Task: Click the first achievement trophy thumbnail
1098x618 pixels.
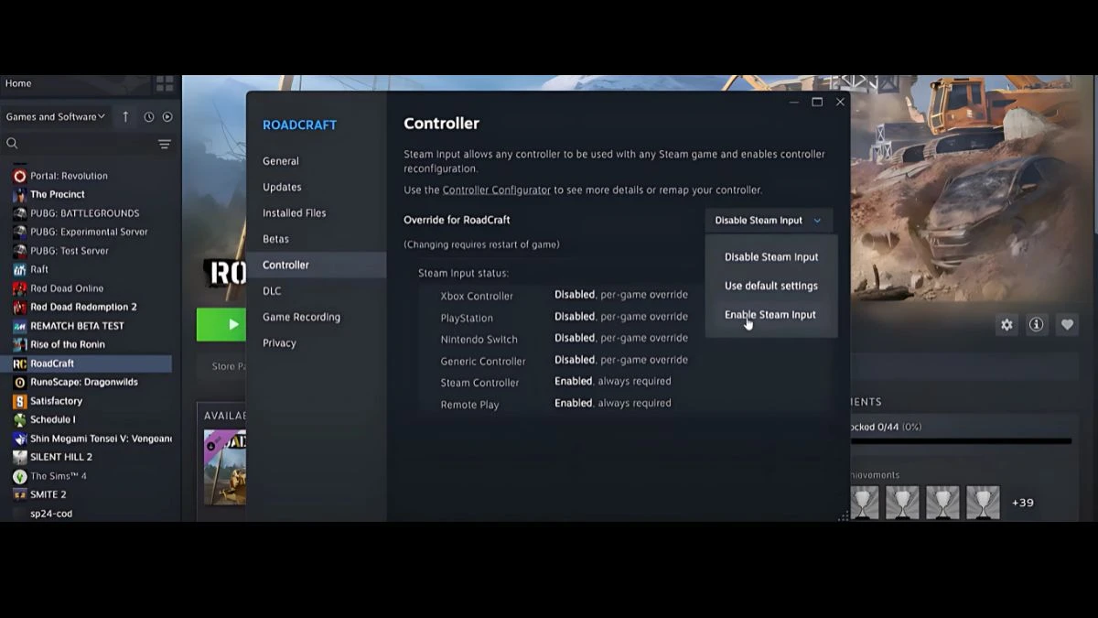Action: [866, 503]
